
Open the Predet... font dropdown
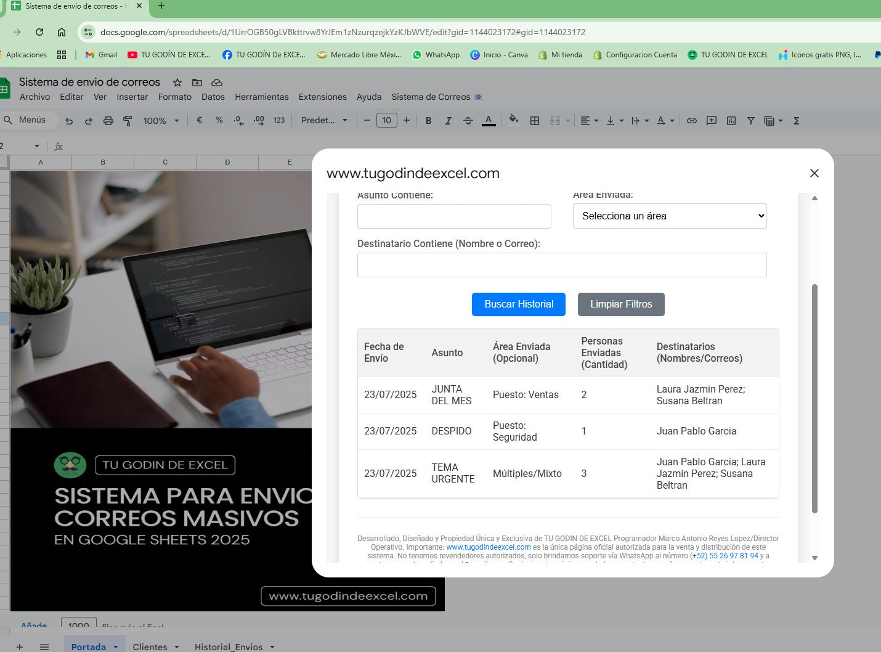324,120
